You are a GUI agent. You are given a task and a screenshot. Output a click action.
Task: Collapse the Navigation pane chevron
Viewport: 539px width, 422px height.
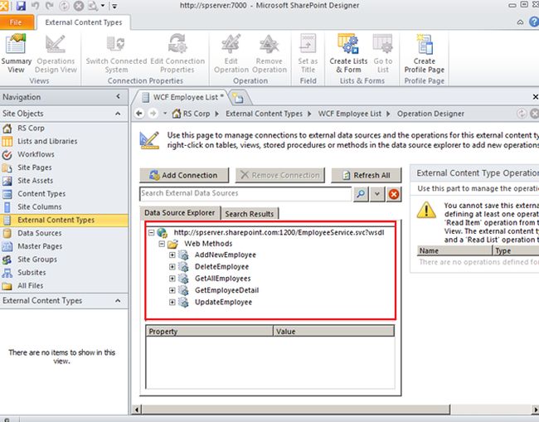pyautogui.click(x=119, y=96)
